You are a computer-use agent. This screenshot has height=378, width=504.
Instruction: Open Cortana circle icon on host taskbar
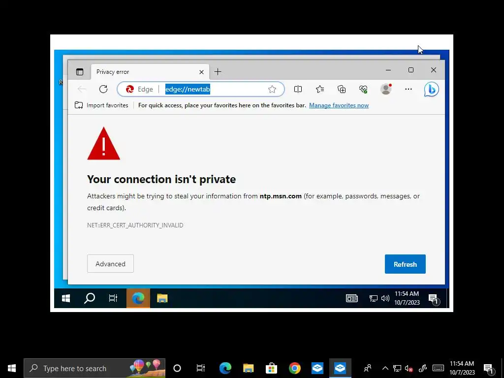pyautogui.click(x=177, y=368)
